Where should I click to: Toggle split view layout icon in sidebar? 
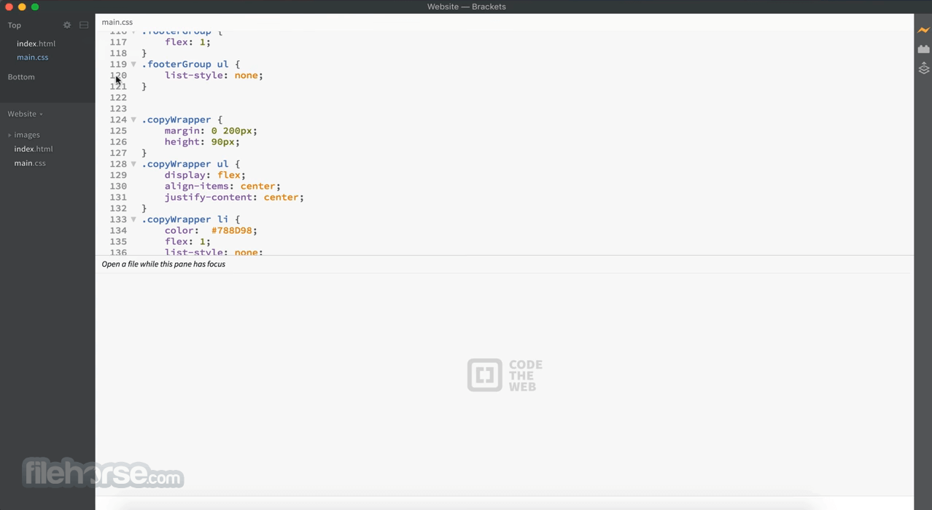(84, 25)
